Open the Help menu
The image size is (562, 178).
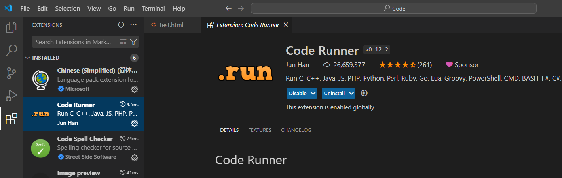point(179,8)
